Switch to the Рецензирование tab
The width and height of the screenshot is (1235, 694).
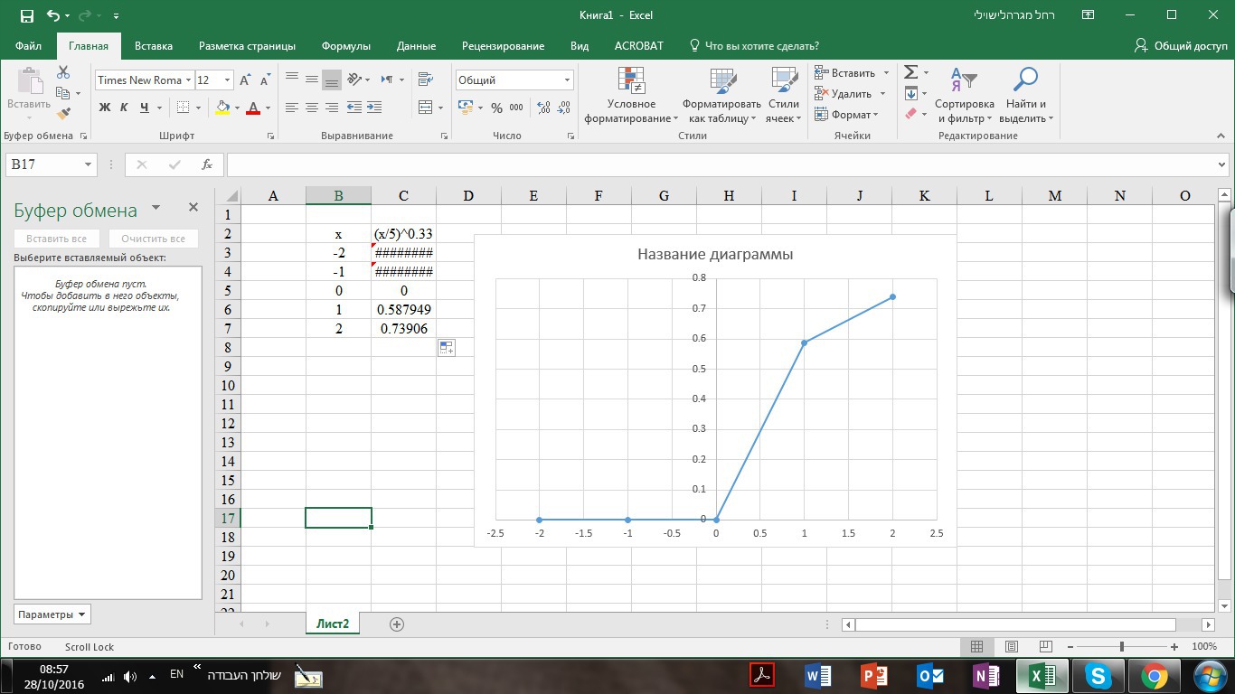click(503, 46)
